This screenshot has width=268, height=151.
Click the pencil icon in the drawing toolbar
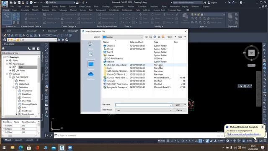point(5,35)
